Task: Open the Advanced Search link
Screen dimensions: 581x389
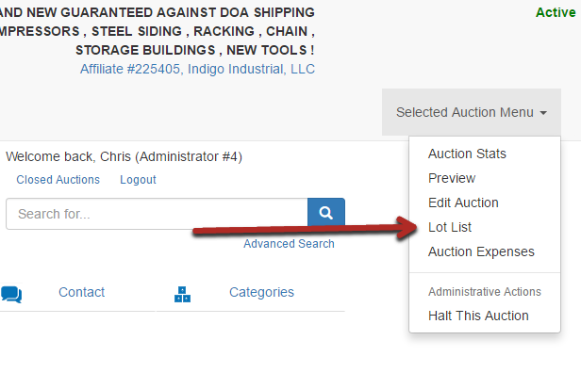Action: click(x=289, y=244)
